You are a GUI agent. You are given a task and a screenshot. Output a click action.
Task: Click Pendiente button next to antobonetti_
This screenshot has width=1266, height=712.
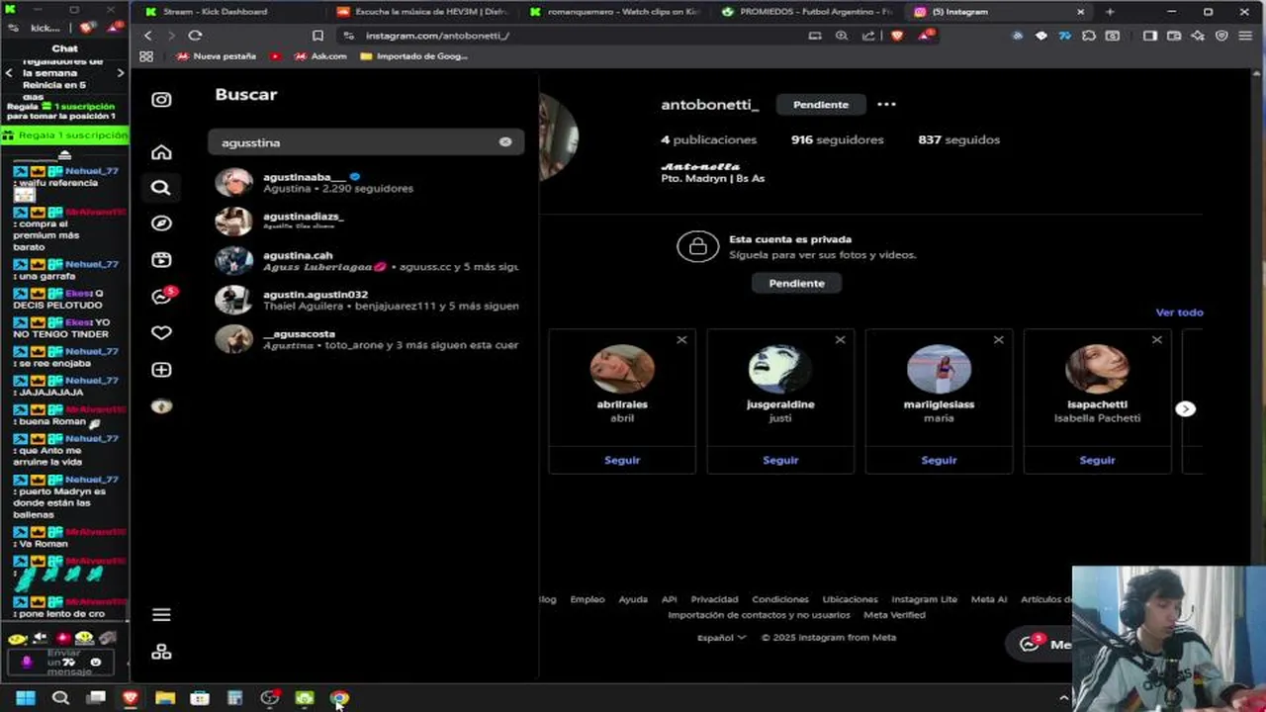(820, 104)
